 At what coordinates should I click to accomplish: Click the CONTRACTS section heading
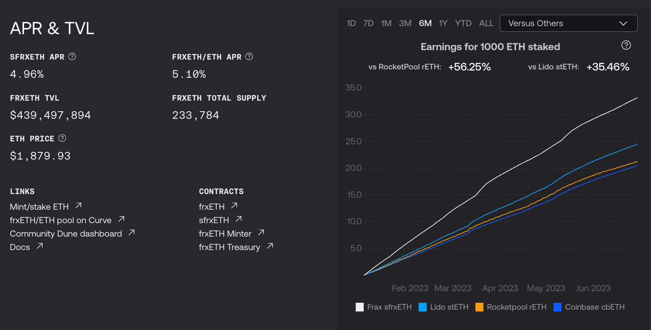tap(221, 192)
